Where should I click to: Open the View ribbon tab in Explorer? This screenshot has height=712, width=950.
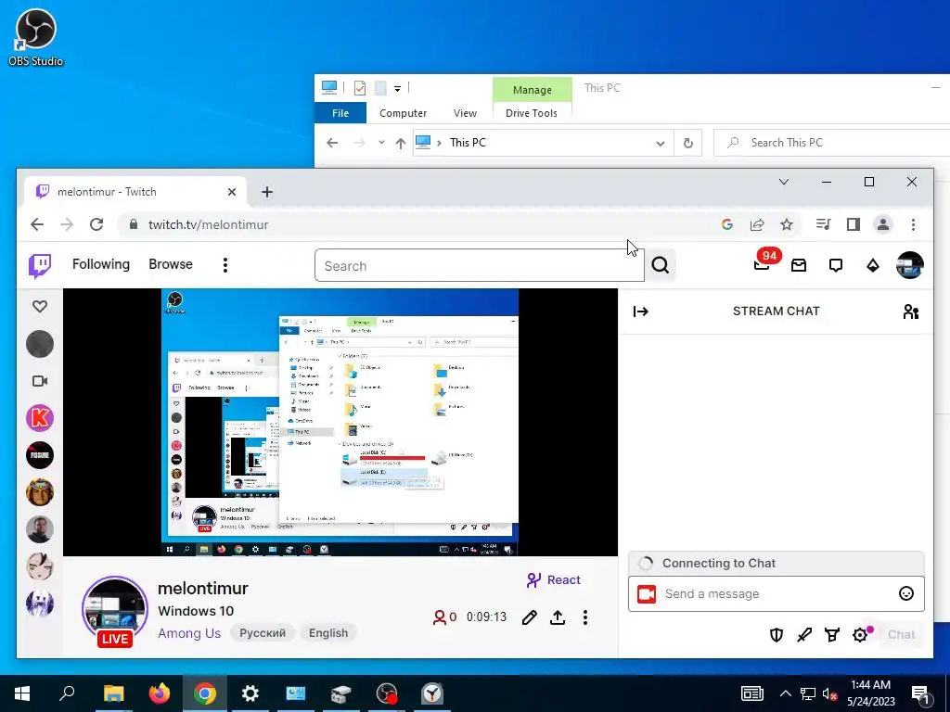tap(465, 113)
